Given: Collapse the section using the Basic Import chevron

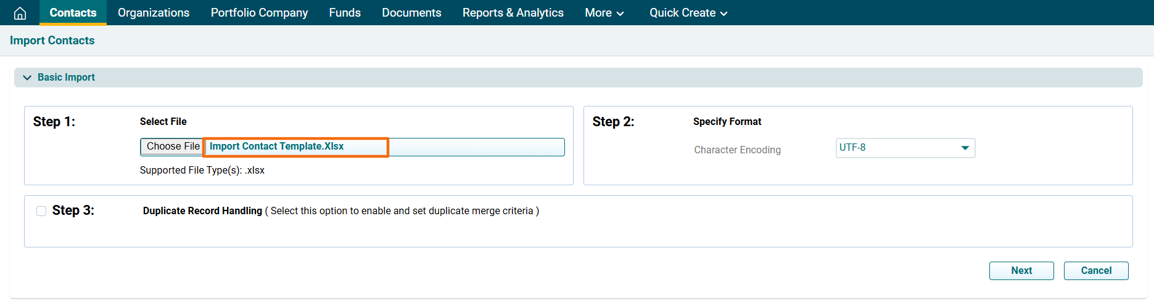Looking at the screenshot, I should coord(27,78).
